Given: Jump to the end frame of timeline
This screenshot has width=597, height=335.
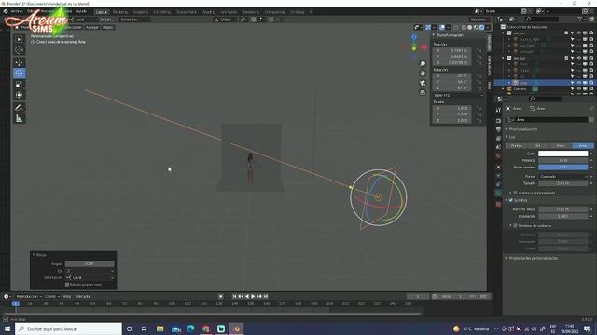Looking at the screenshot, I should pos(266,296).
